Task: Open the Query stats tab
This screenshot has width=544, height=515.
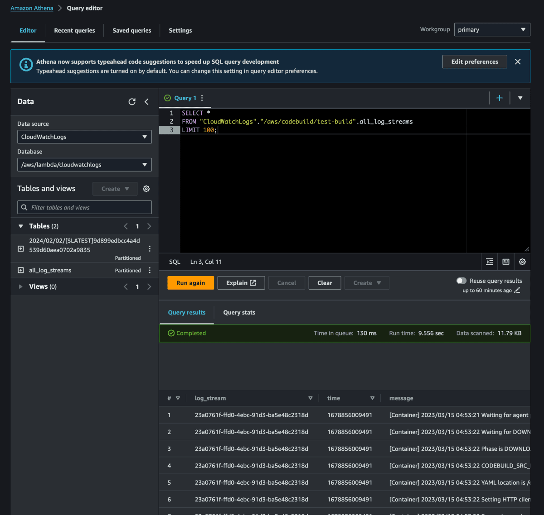Action: pos(239,313)
